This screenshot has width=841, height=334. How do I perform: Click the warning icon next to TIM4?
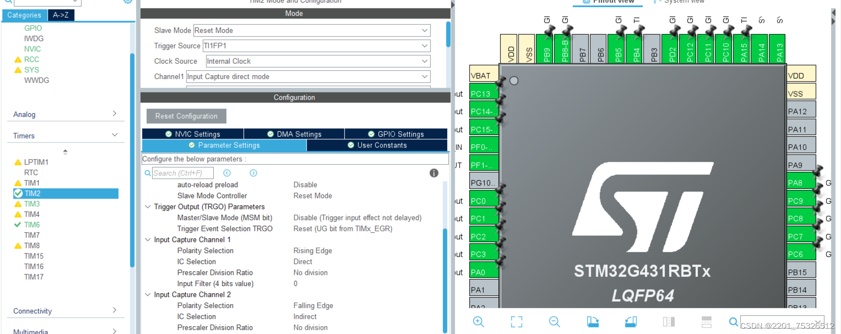click(x=18, y=214)
